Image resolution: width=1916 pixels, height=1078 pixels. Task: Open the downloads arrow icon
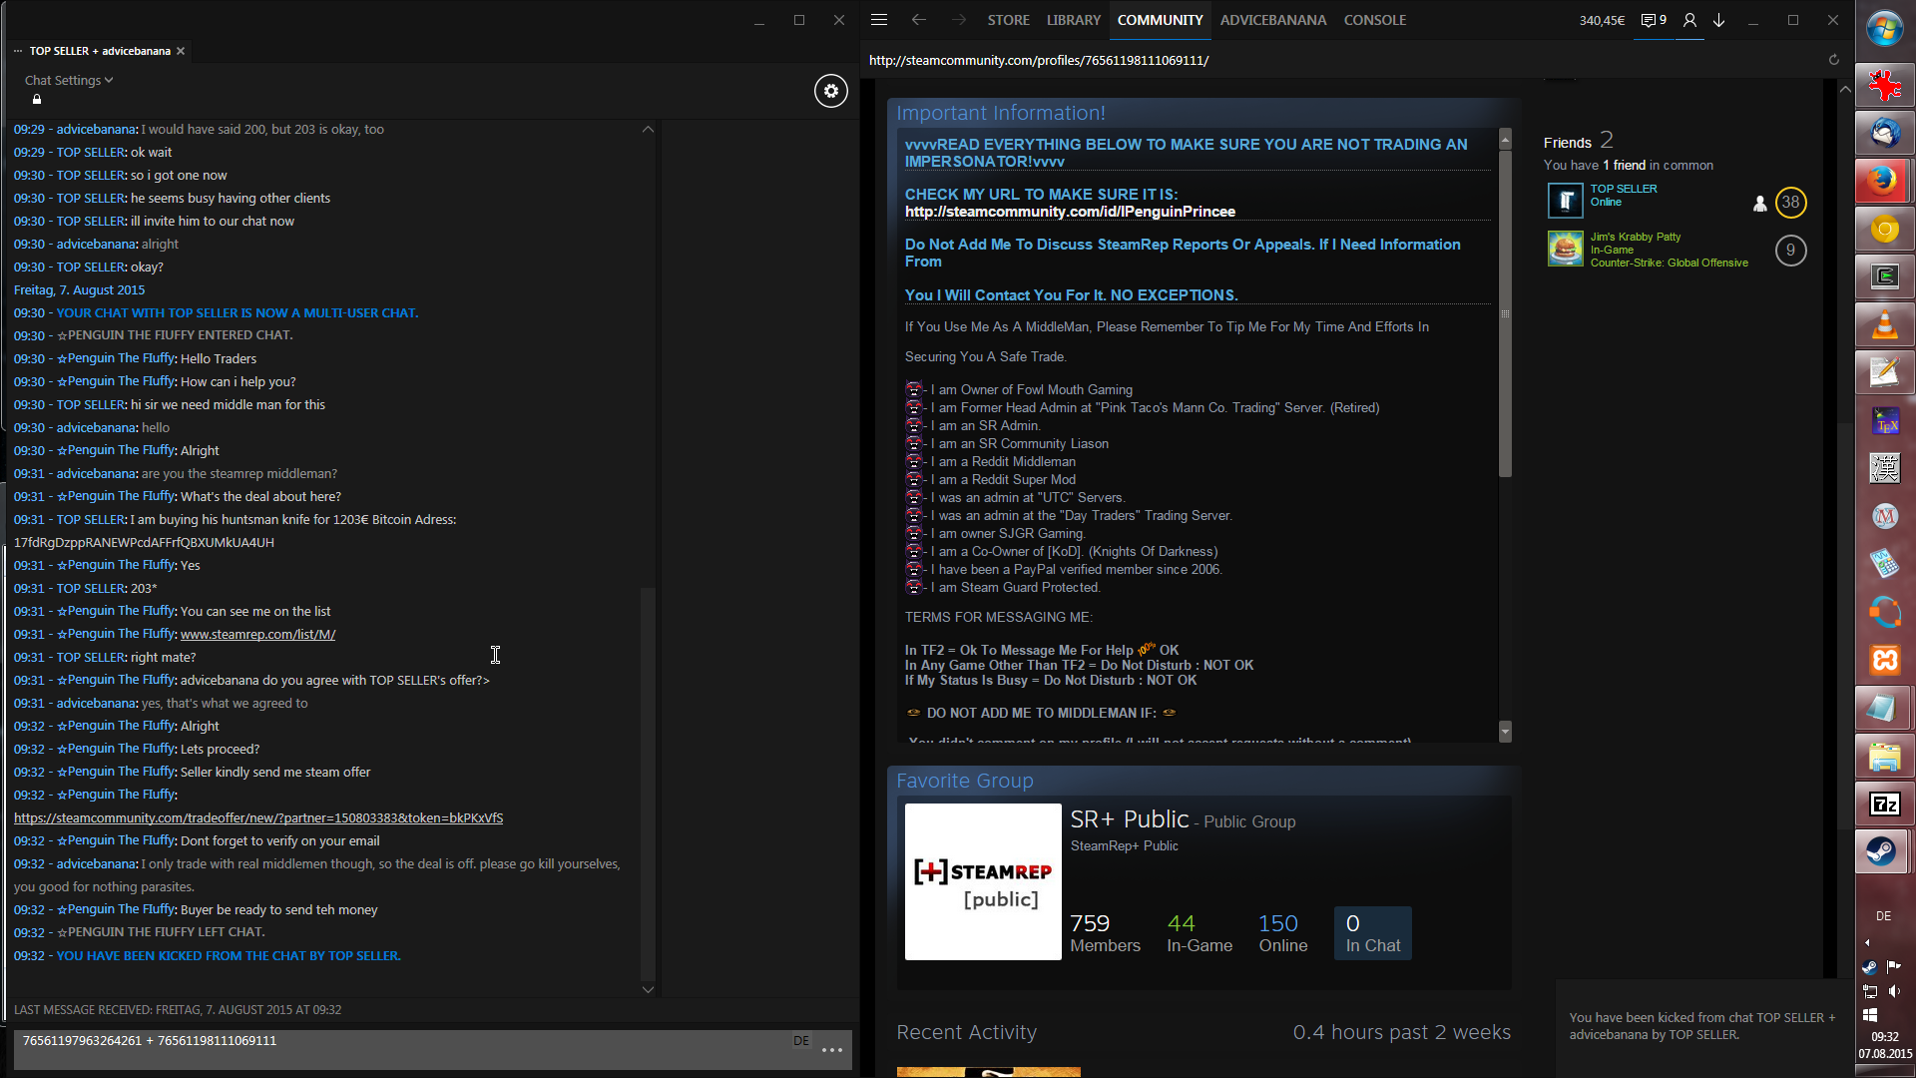tap(1719, 20)
